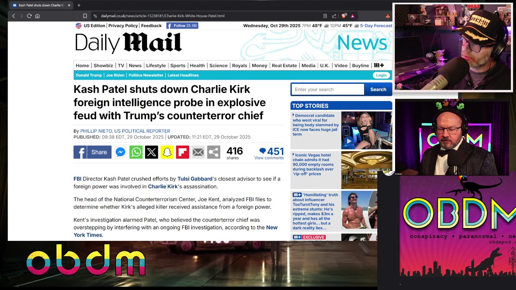
Task: Open the TV section
Action: pyautogui.click(x=121, y=66)
